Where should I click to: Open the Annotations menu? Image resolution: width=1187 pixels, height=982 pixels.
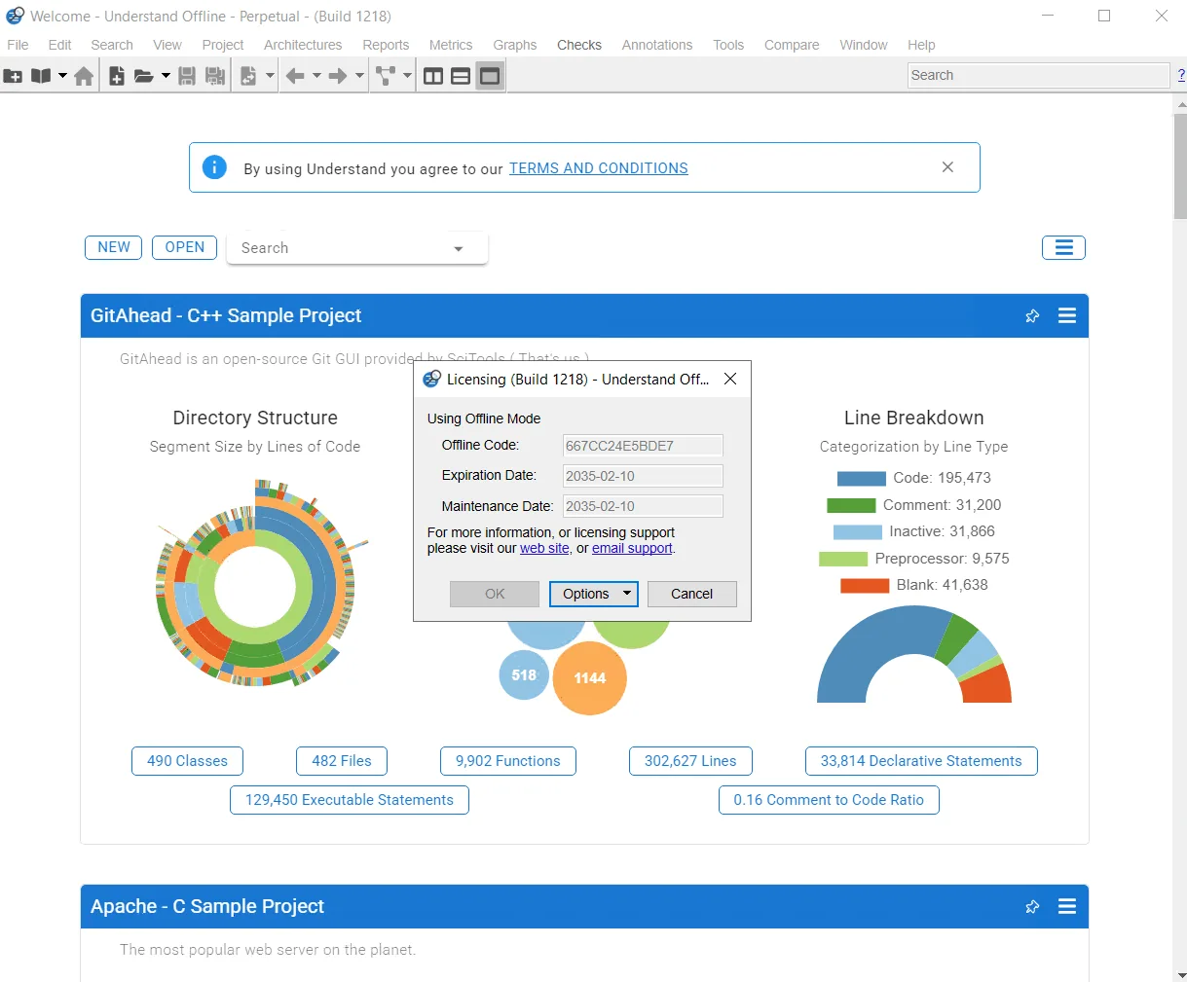(657, 45)
